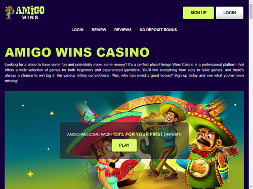This screenshot has width=253, height=189.
Task: Click the scrollbar up arrow
Action: coord(251,2)
